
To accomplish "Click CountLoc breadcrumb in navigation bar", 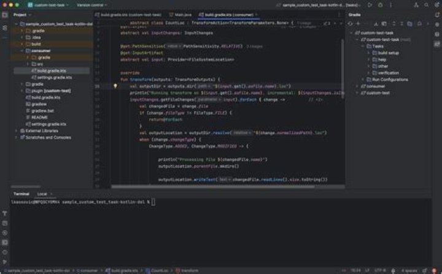I will click(157, 270).
